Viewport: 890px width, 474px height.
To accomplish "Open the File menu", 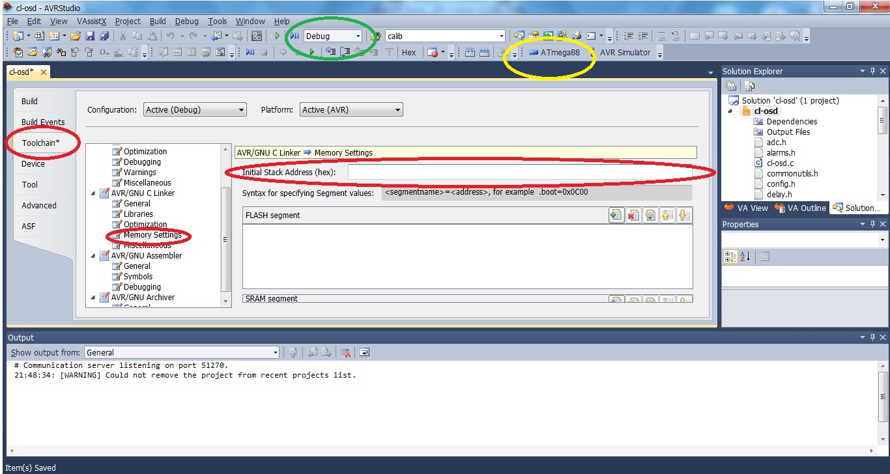I will coord(12,21).
